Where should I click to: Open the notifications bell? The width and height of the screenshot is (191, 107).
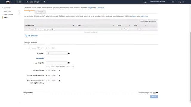click(x=145, y=2)
